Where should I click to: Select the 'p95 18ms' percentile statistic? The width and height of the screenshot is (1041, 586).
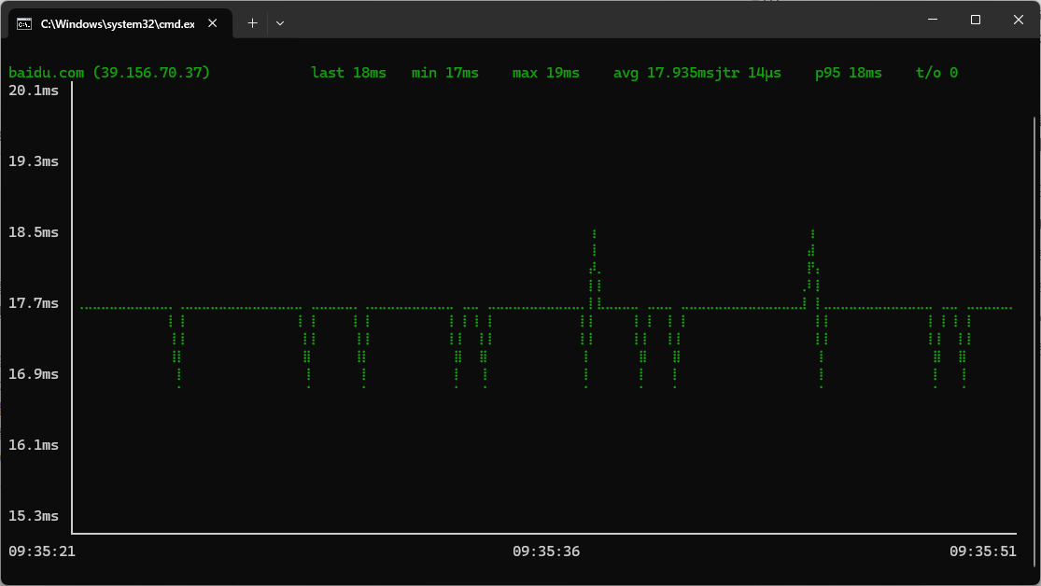848,72
